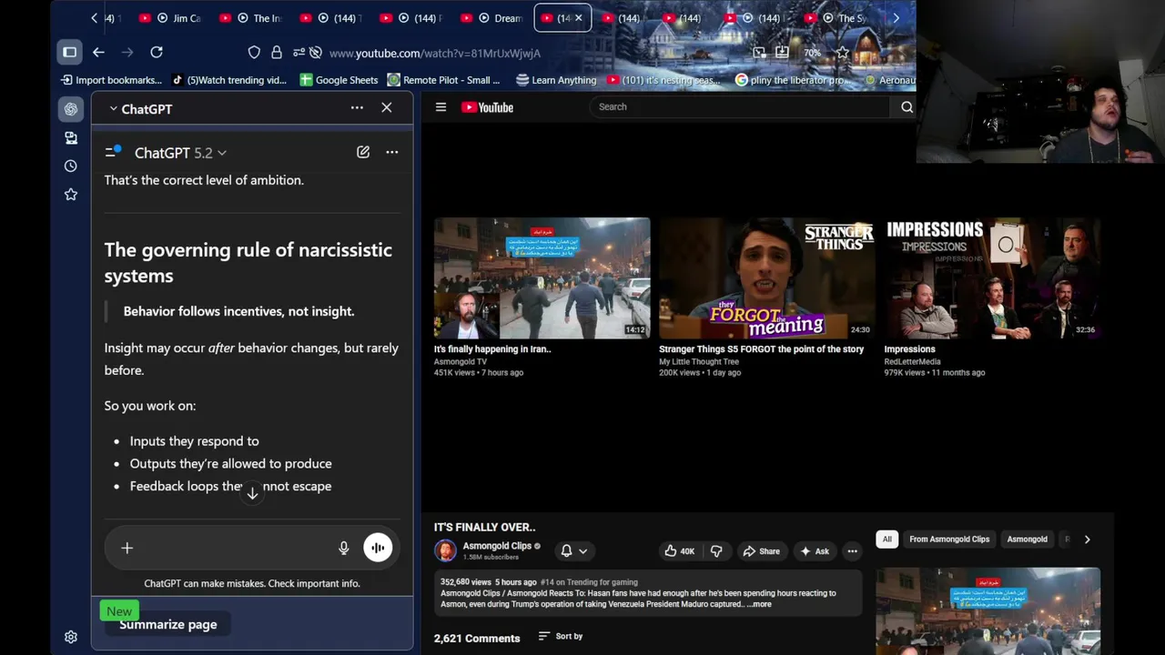Start dictation with the microphone icon

pos(344,548)
